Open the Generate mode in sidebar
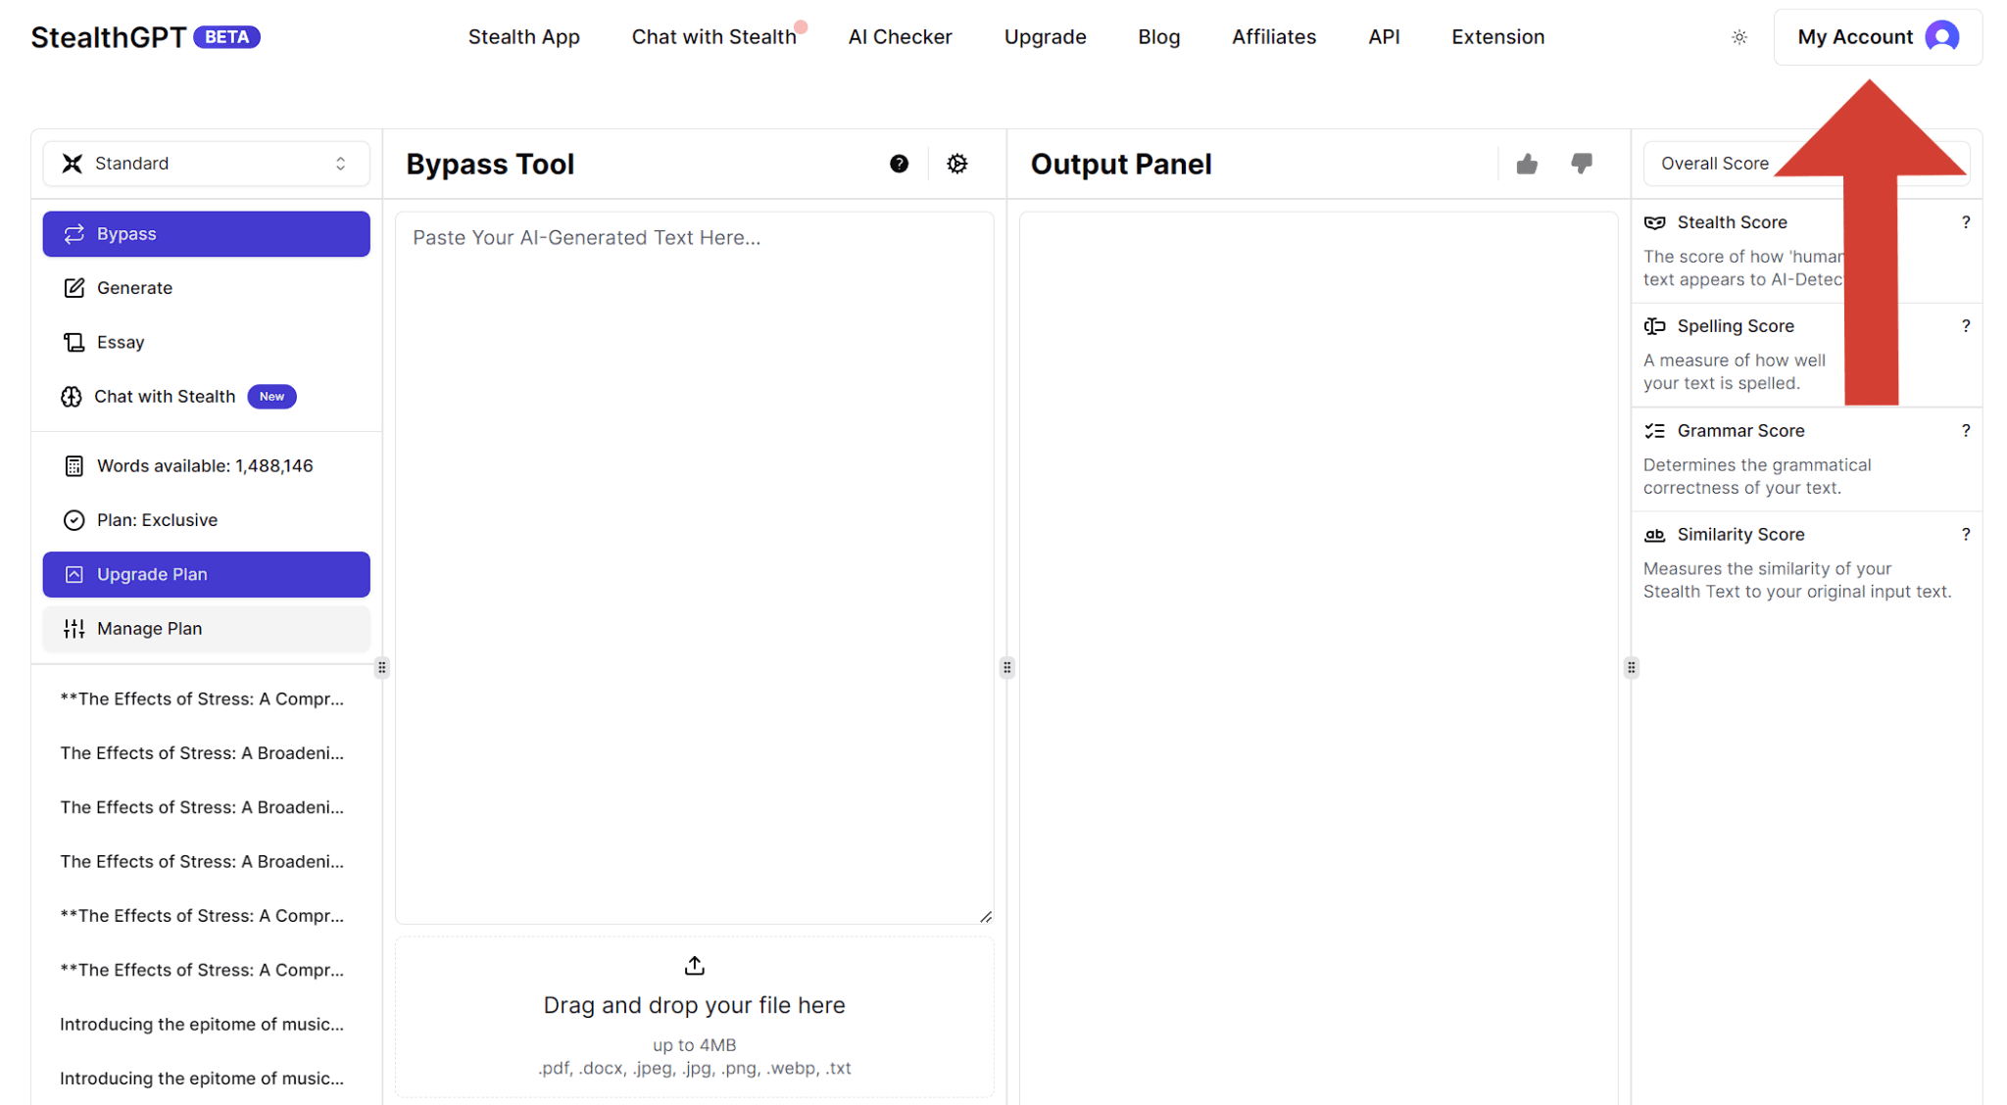The image size is (2007, 1105). [134, 288]
